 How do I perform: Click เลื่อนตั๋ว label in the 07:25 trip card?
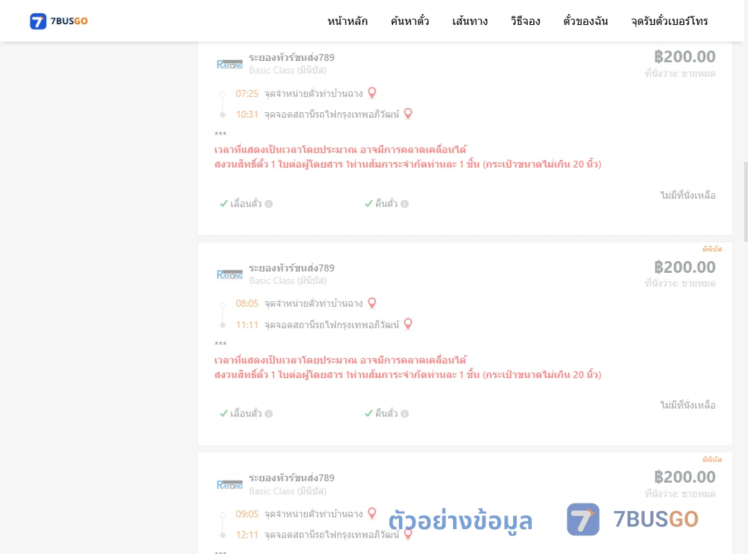point(246,204)
